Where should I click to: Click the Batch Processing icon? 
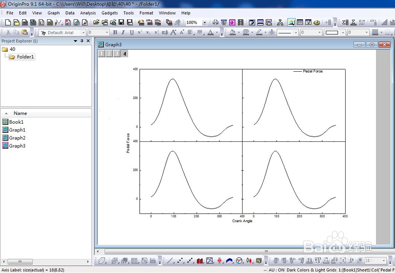(169, 22)
